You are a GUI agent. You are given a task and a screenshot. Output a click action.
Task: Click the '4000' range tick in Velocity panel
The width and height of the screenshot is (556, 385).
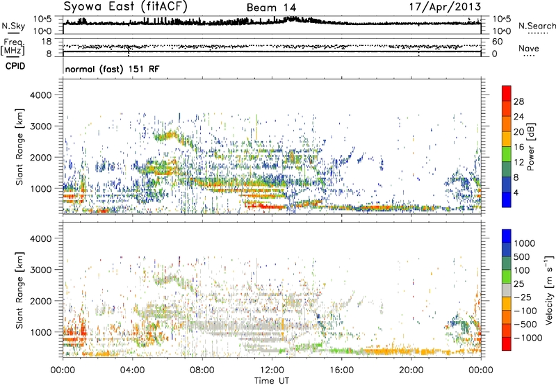pyautogui.click(x=41, y=238)
